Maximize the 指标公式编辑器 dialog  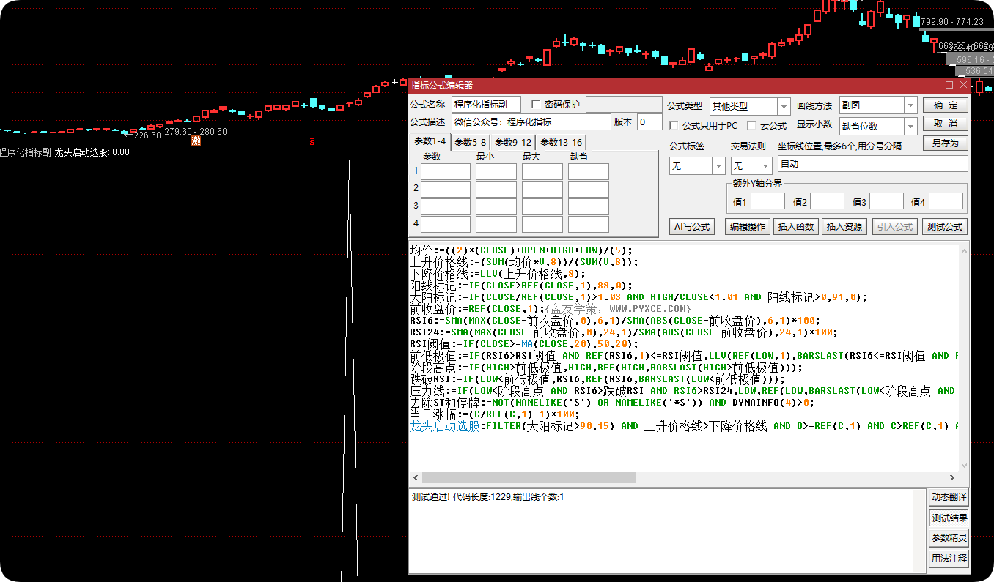[x=949, y=86]
